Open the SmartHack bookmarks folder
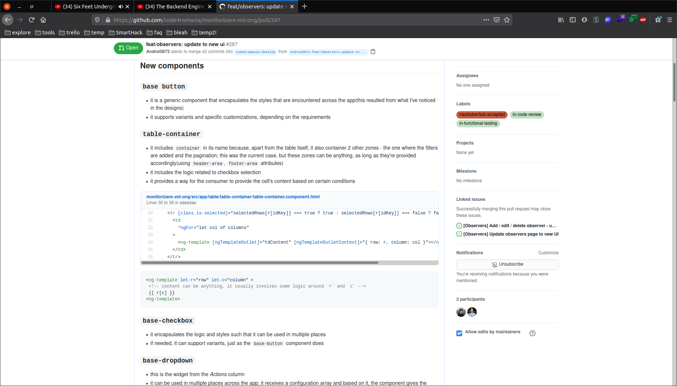Viewport: 677px width, 386px height. (x=126, y=33)
